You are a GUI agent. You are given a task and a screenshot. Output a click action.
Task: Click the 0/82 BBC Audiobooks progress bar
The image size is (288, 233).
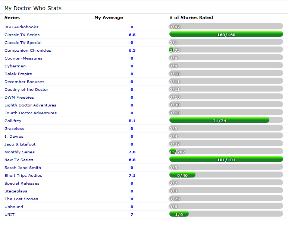226,26
